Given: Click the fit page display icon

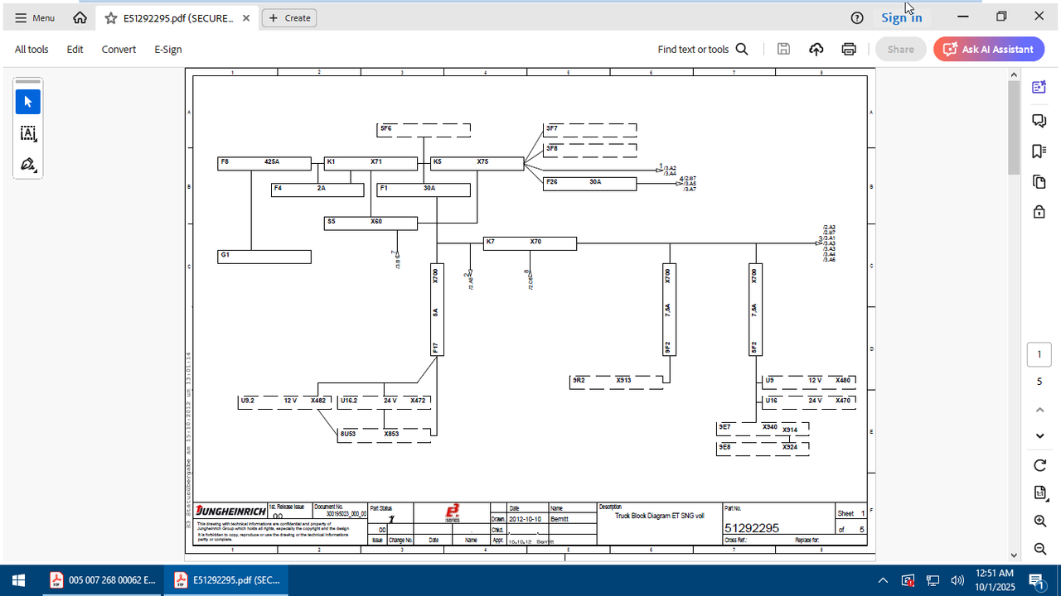Looking at the screenshot, I should 1039,493.
